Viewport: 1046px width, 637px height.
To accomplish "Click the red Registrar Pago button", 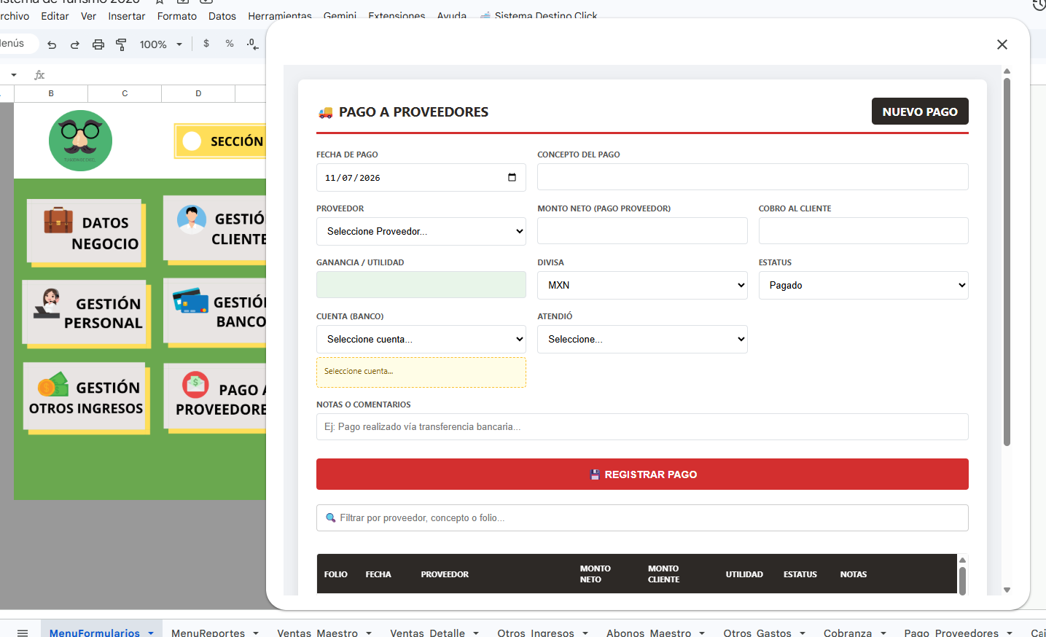I will point(642,474).
